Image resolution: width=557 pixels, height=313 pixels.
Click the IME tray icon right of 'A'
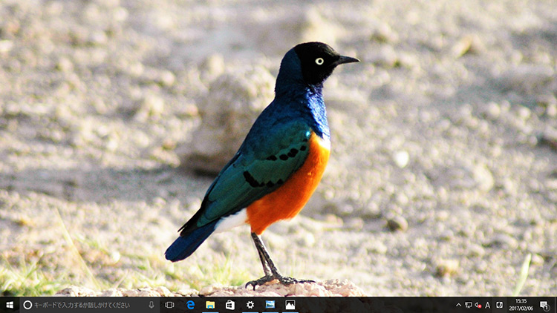point(499,305)
